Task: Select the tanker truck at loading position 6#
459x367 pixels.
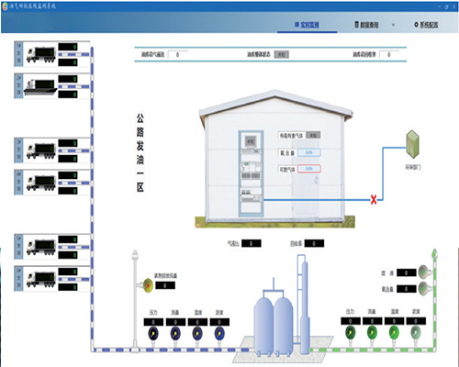Action: [x=40, y=279]
